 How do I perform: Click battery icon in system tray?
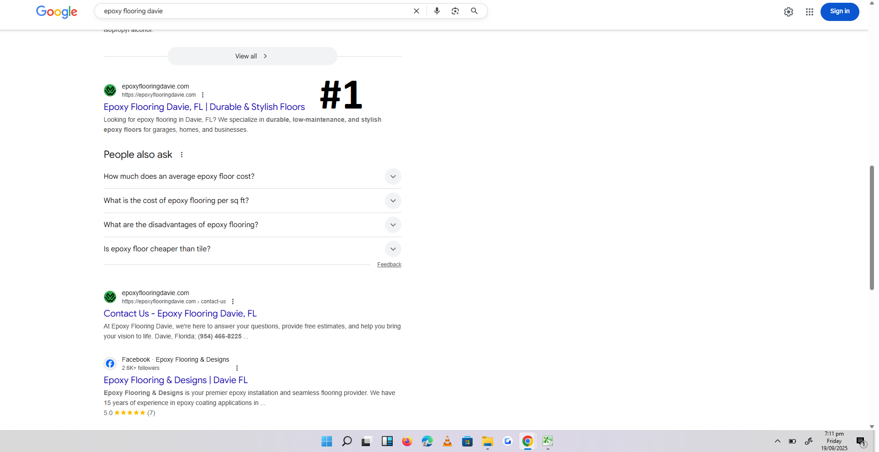792,441
